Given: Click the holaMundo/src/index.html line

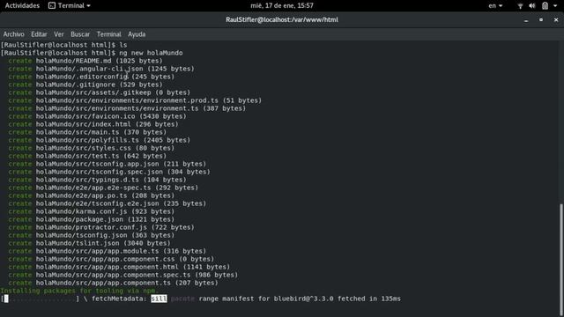Looking at the screenshot, I should 93,124.
